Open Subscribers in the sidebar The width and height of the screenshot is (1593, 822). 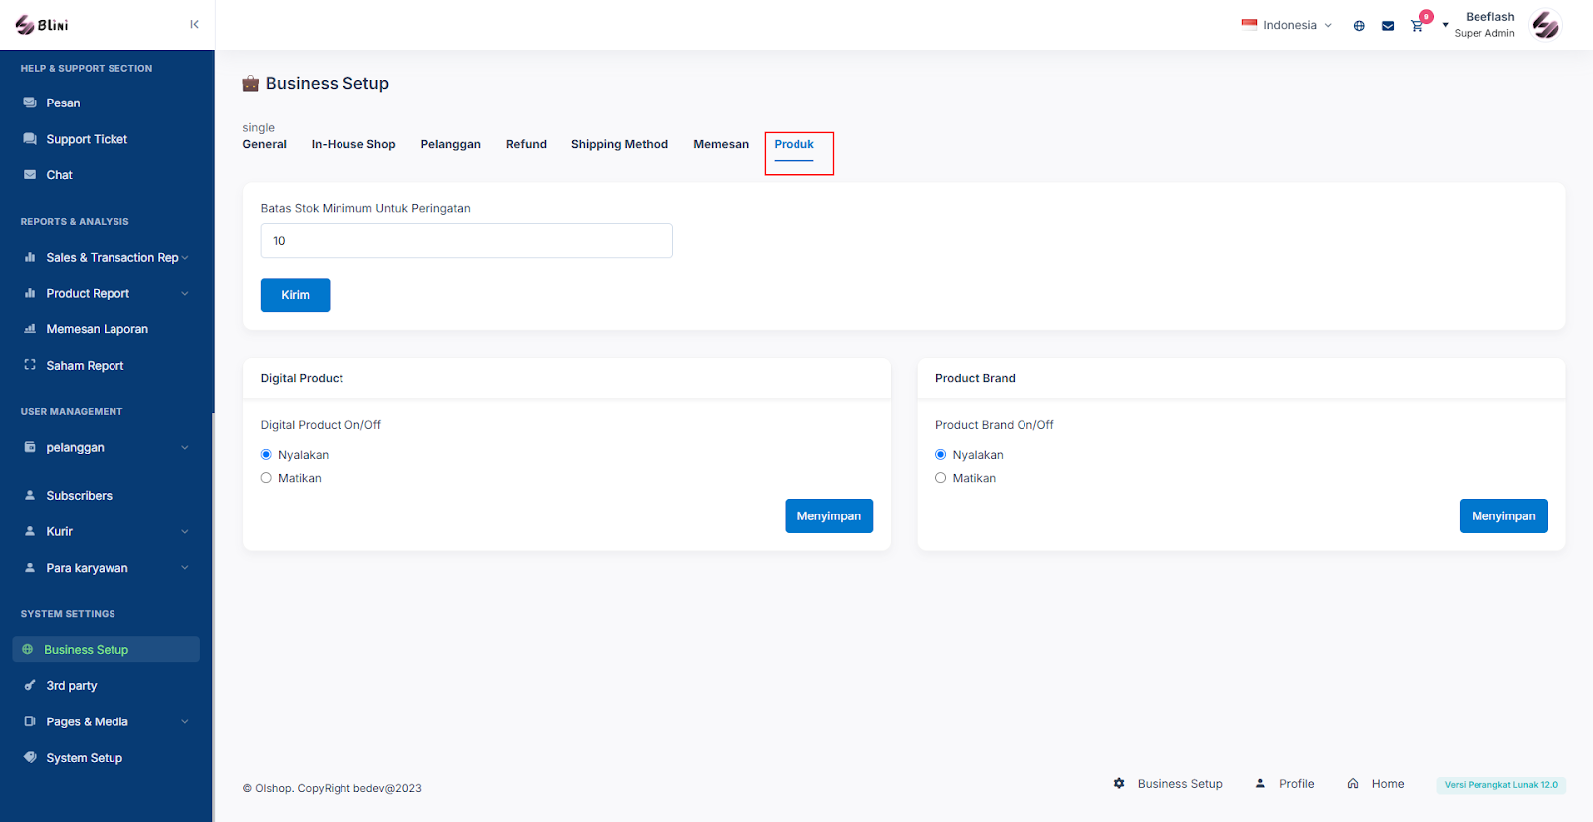point(79,495)
